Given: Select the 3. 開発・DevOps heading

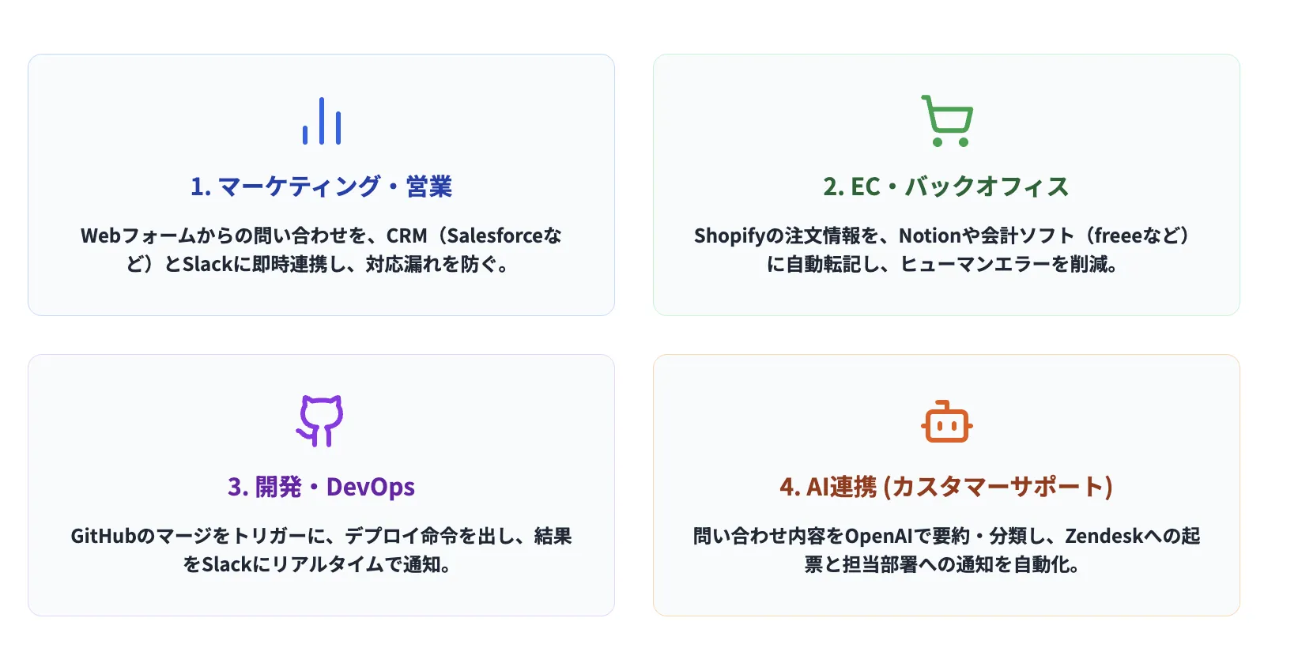Looking at the screenshot, I should pos(322,487).
